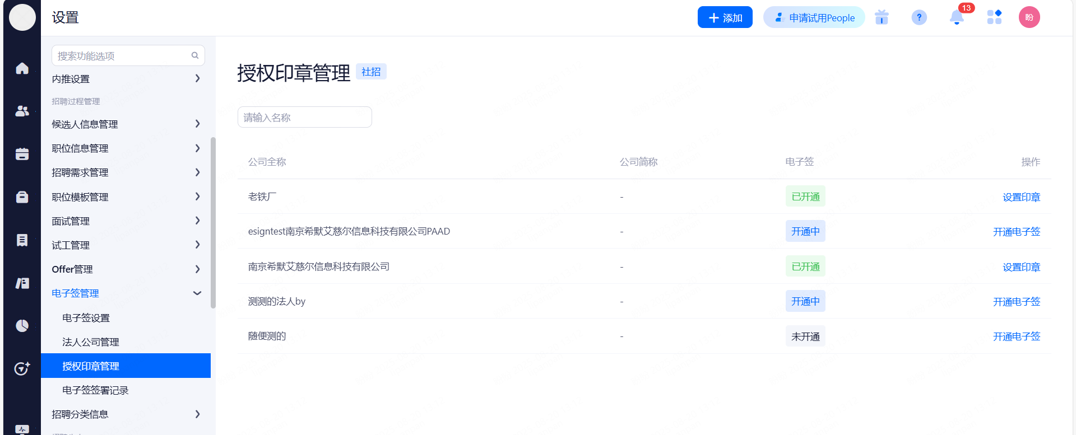Click the gift icon in top bar
1076x435 pixels.
coord(882,17)
